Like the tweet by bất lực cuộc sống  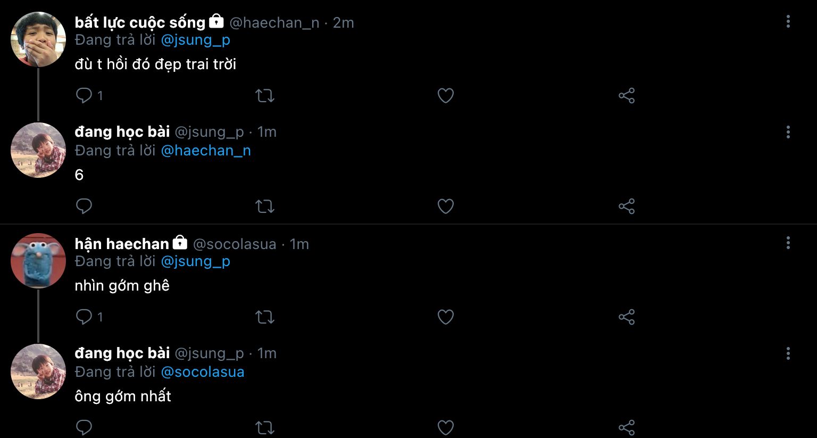pyautogui.click(x=445, y=96)
